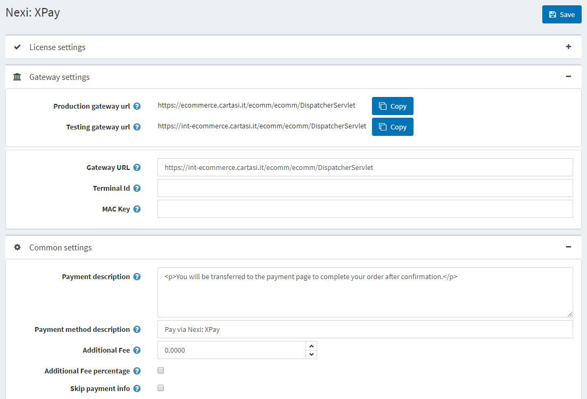Decrease the Additional Fee value
Image resolution: width=587 pixels, height=399 pixels.
(x=311, y=354)
